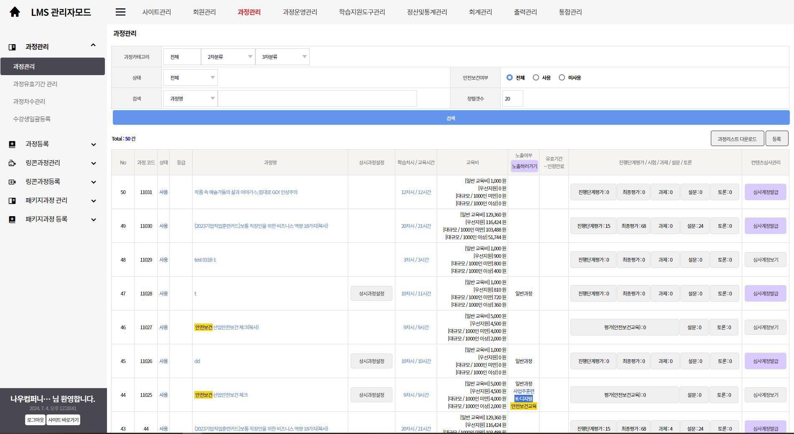
Task: Click the 링콘과정관리 sidebar icon
Action: (x=12, y=163)
